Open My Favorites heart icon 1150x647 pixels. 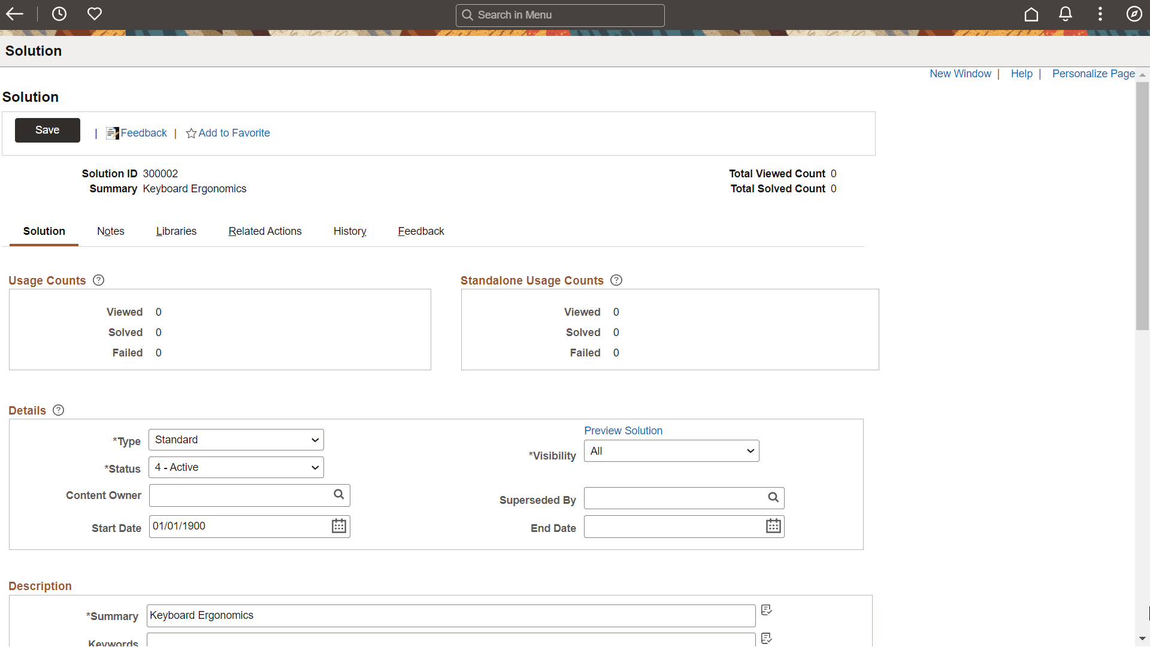point(95,14)
